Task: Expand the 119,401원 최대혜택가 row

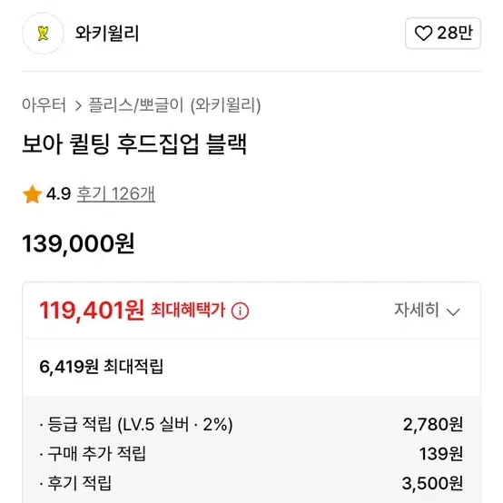Action: point(251,311)
